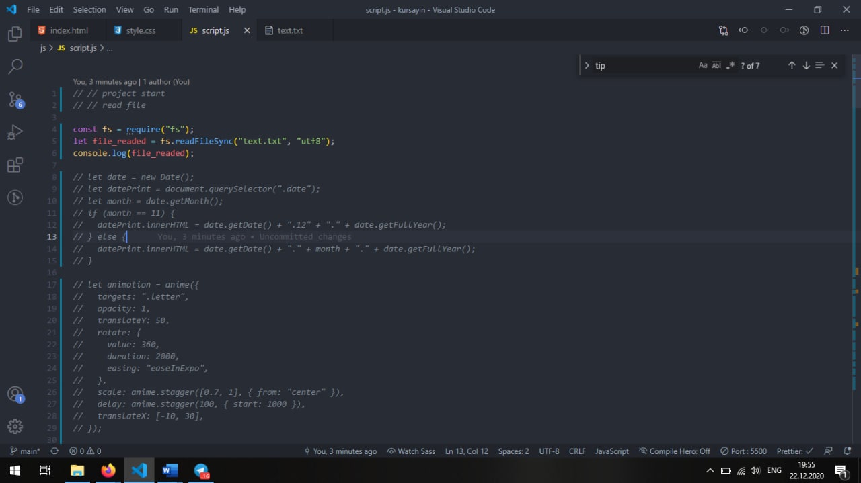Click the editor vertical scrollbar
The width and height of the screenshot is (861, 483).
[857, 249]
